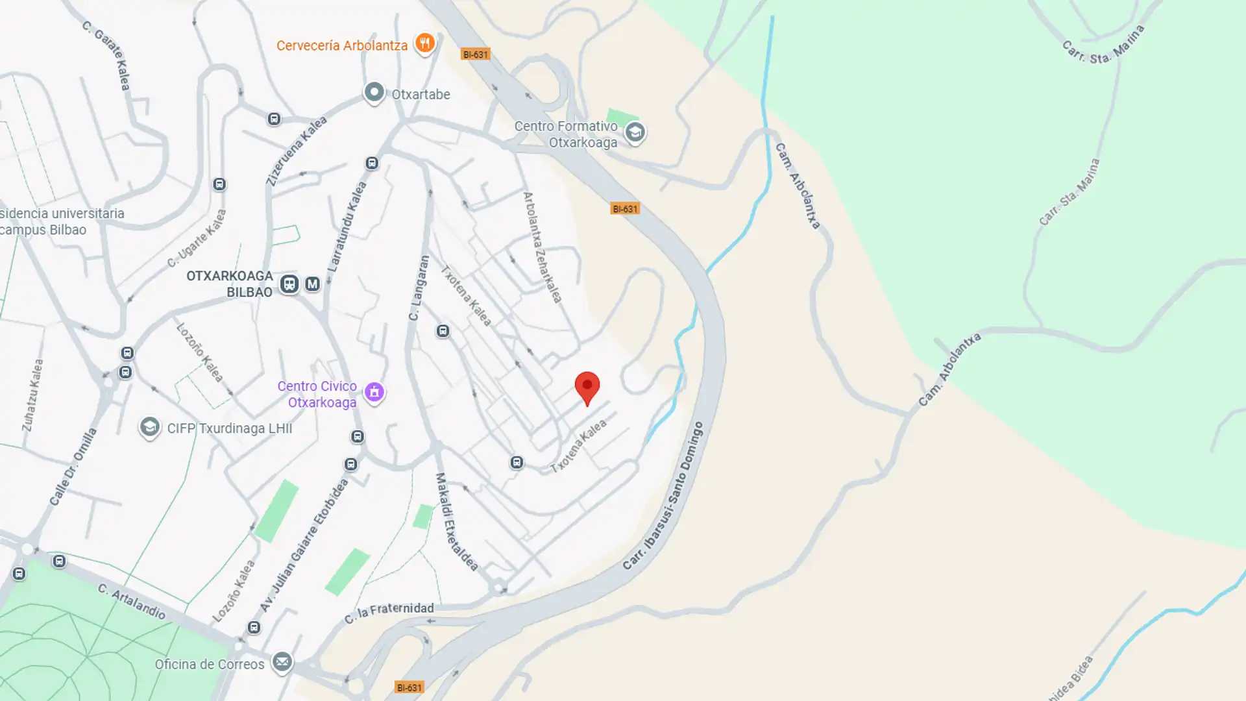
Task: Open the Cervecería Arbolantza restaurant icon
Action: coord(425,43)
